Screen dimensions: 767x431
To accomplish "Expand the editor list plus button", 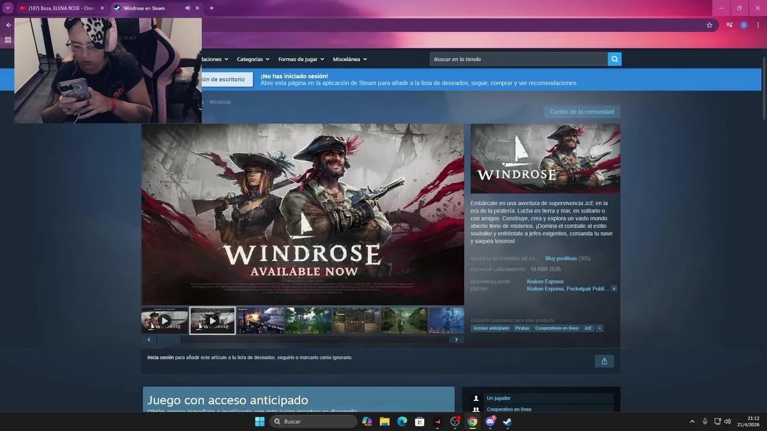I will point(614,289).
